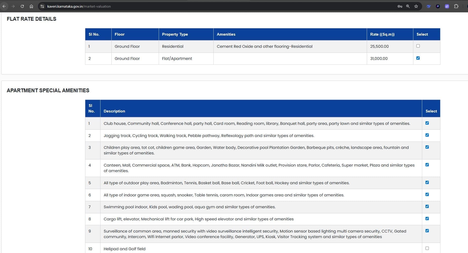Untick the Canteen, Mall amenity checkbox

point(427,165)
